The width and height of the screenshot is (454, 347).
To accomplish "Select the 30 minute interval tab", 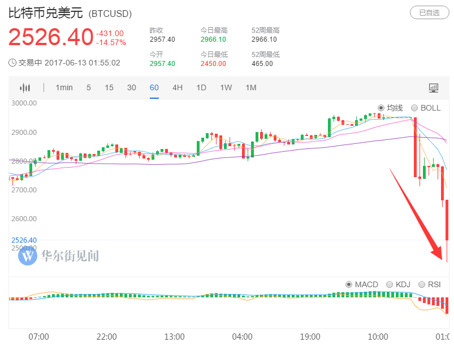I will click(132, 87).
